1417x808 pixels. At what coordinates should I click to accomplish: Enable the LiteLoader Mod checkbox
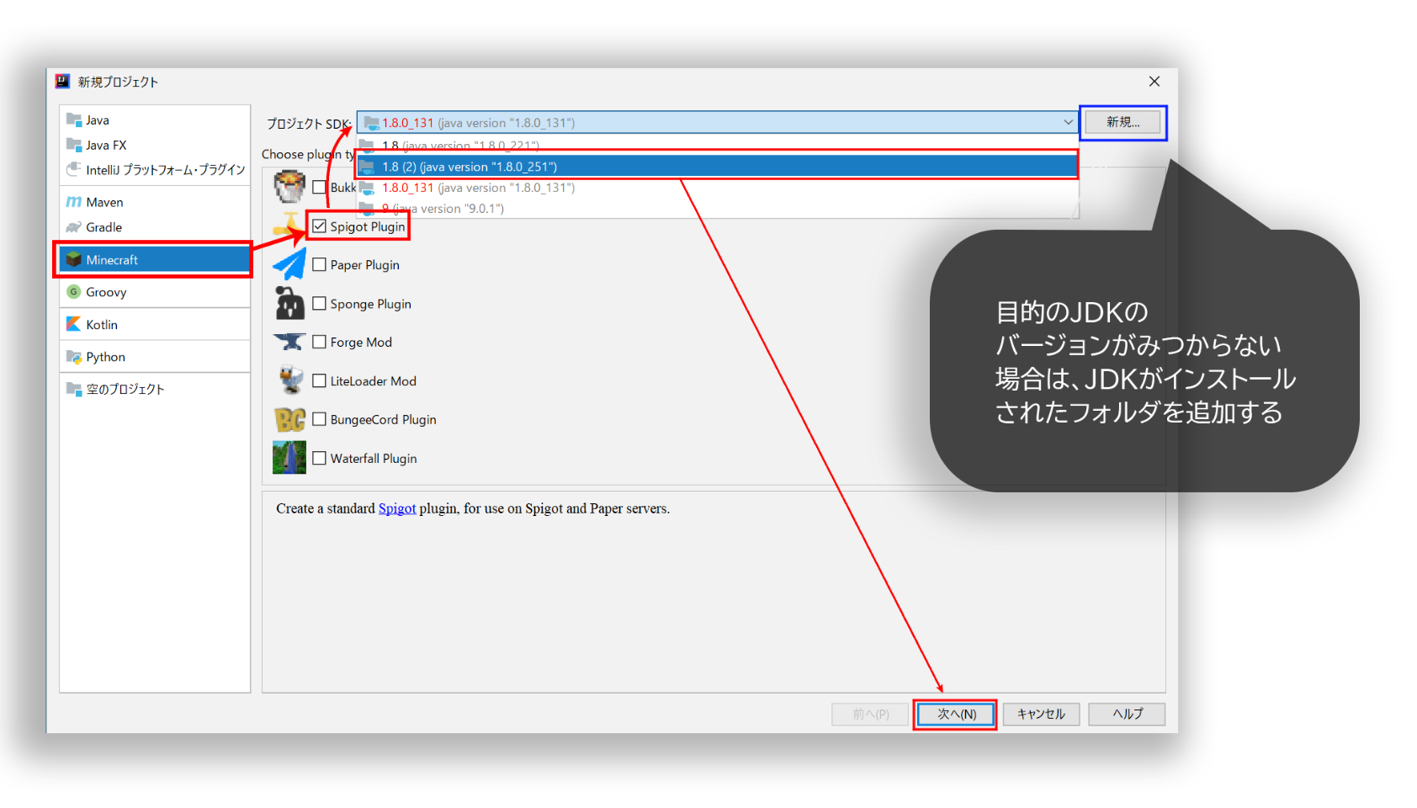[x=319, y=380]
